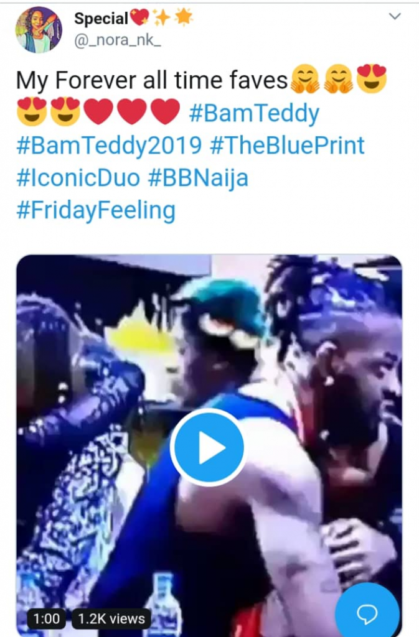The image size is (419, 637).
Task: Click the 1.2K views label
Action: click(x=112, y=618)
